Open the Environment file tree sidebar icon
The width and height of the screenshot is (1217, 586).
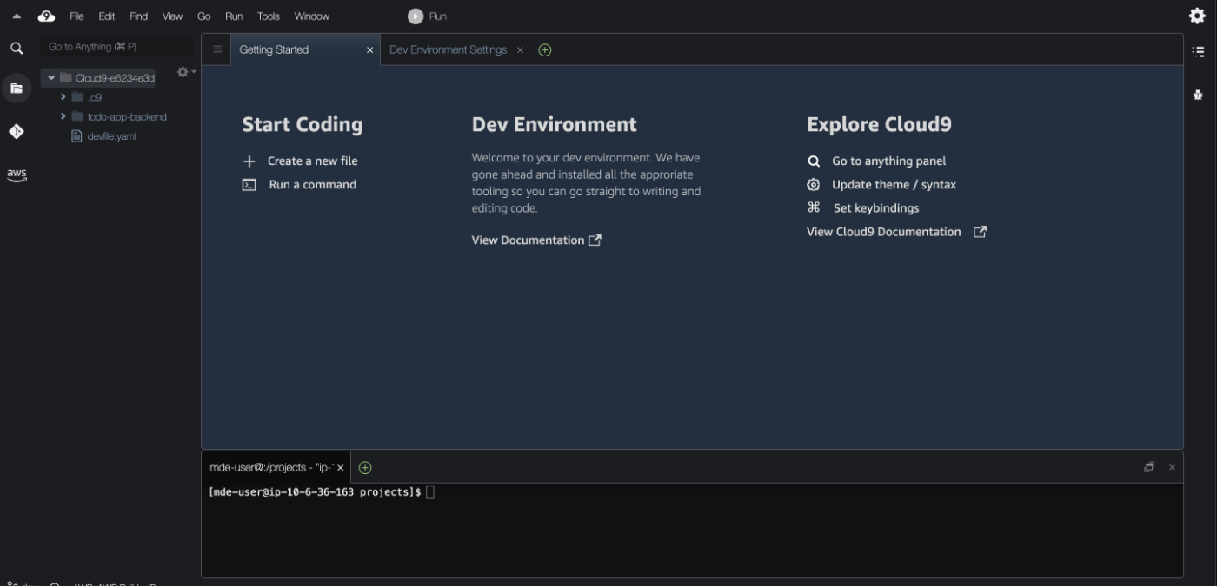(x=17, y=88)
